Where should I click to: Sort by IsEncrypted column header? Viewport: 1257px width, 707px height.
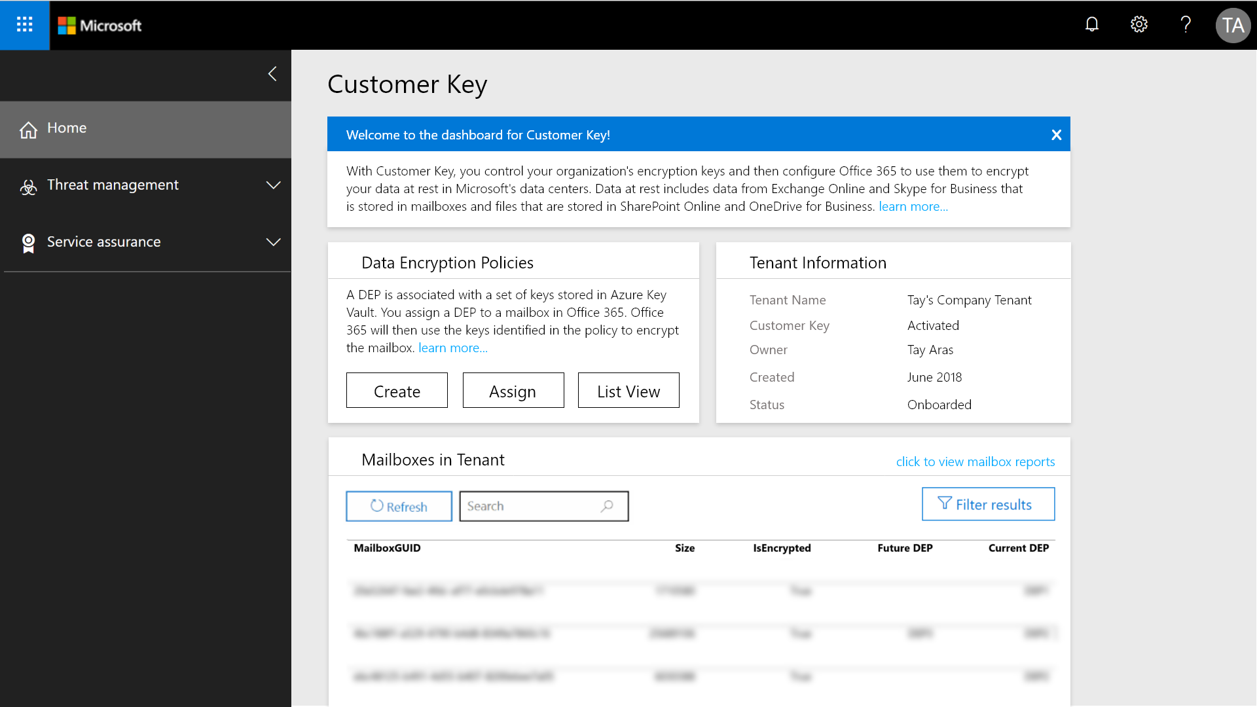click(782, 548)
